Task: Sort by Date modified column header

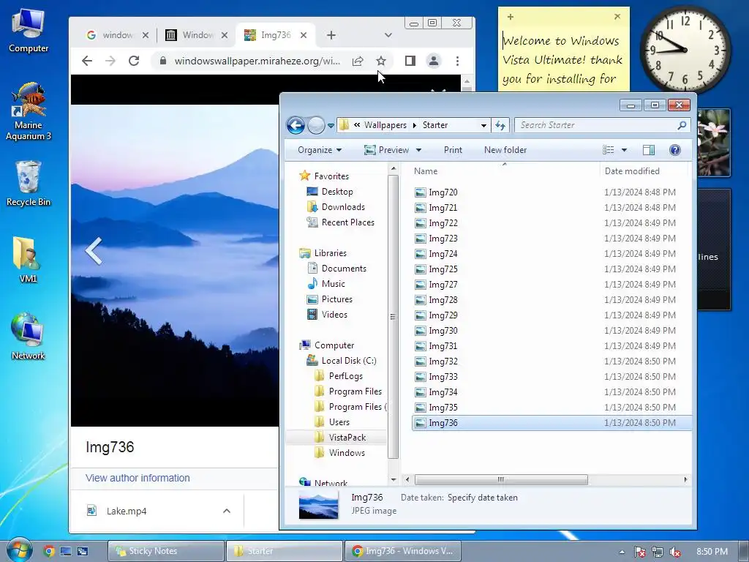Action: coord(644,171)
